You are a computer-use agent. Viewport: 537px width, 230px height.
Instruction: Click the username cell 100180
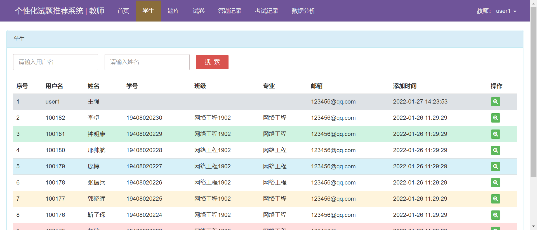tap(55, 150)
